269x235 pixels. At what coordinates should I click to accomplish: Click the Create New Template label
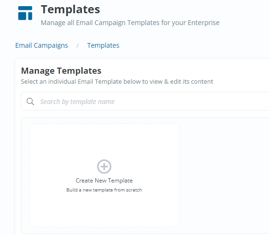point(104,181)
